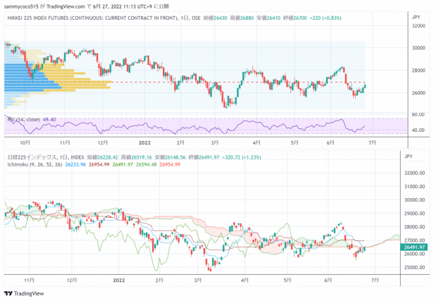This screenshot has width=434, height=301.
Task: Select the 始値26430 open value
Action: (x=215, y=18)
